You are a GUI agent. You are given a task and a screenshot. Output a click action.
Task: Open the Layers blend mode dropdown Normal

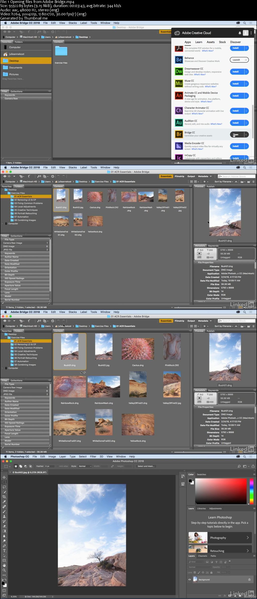point(200,567)
